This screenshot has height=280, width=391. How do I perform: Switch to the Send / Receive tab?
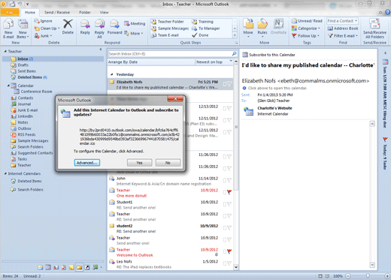57,12
